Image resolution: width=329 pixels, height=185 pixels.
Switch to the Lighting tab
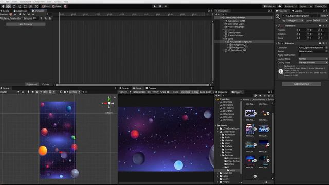[x=297, y=11]
